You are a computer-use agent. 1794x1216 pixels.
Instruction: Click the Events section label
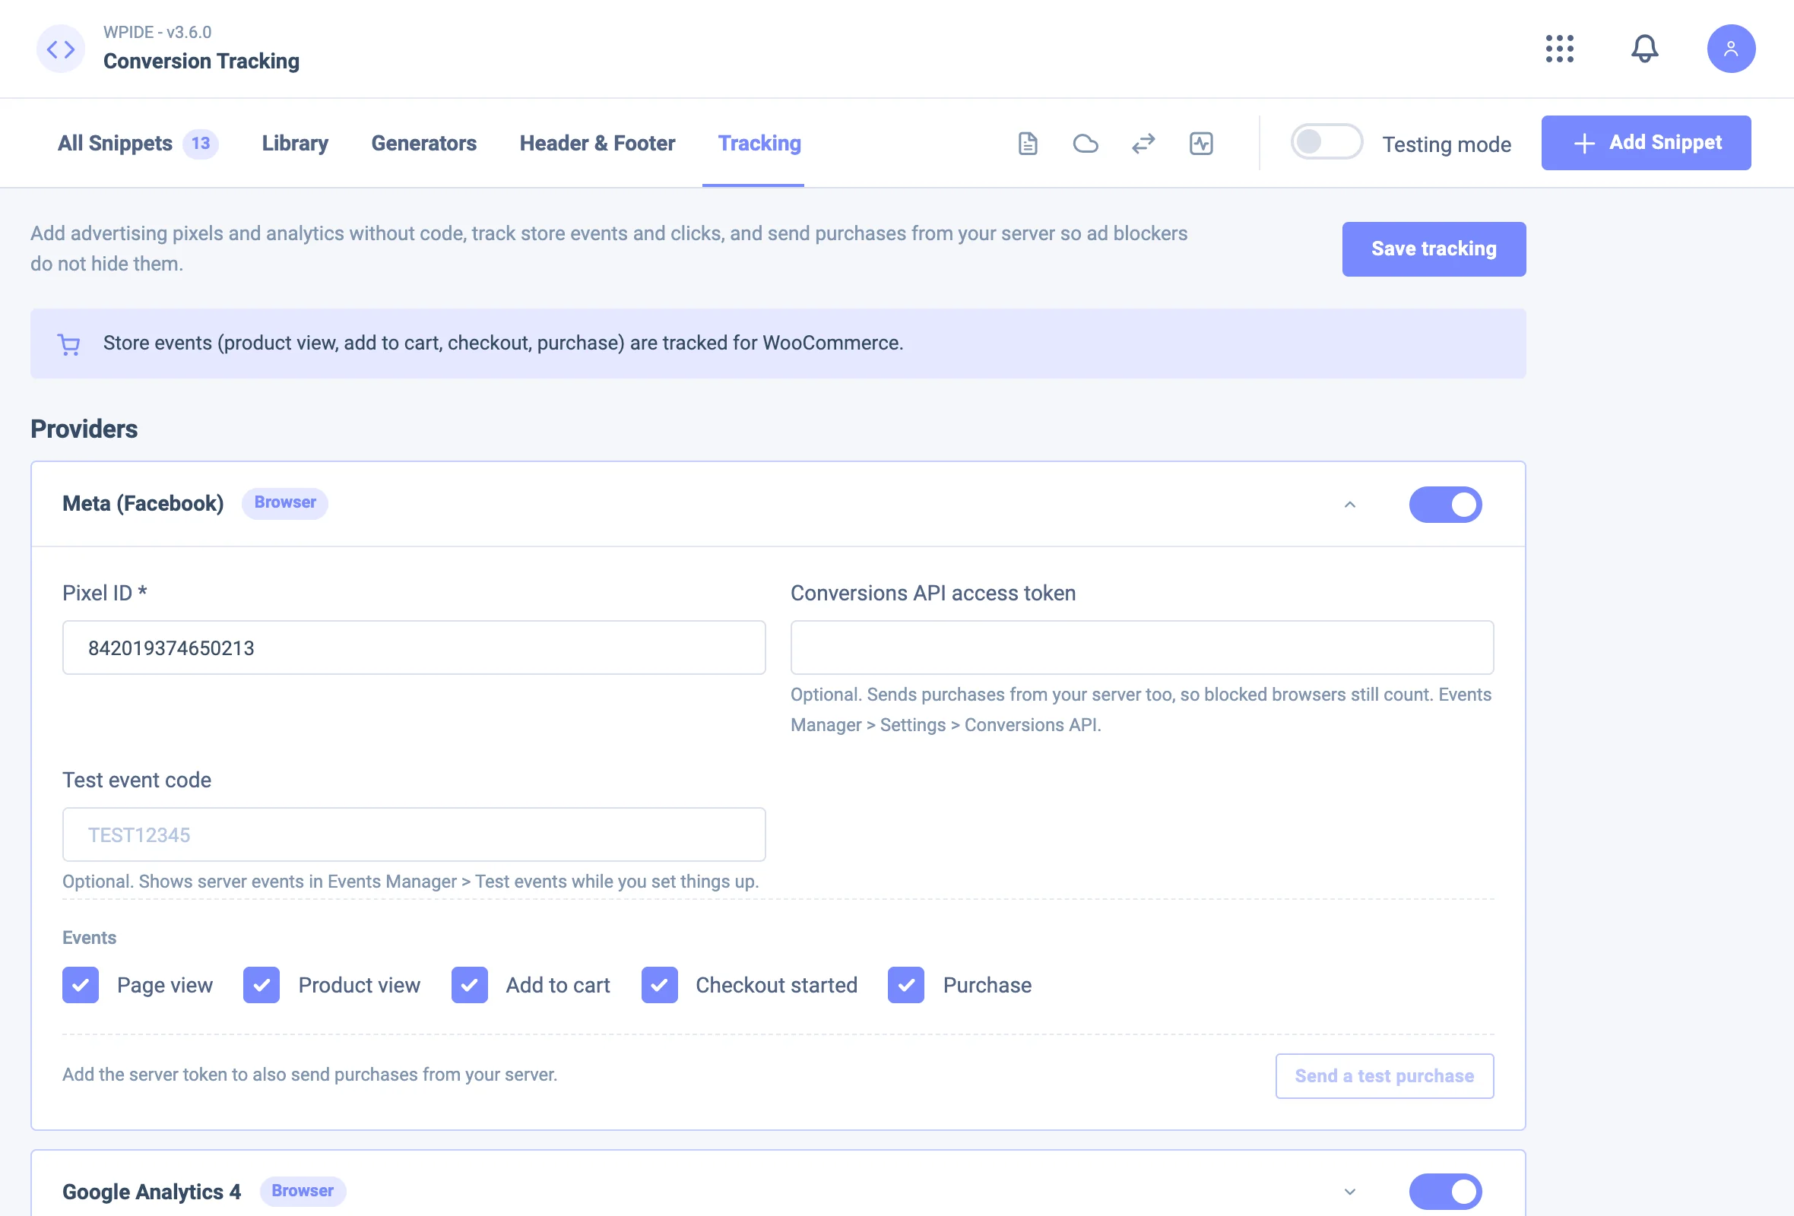[x=90, y=938]
